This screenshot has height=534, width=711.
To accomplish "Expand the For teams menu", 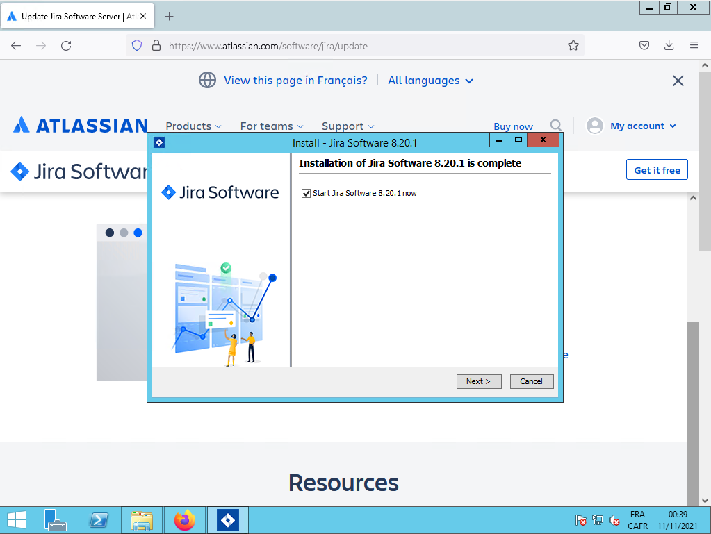I will click(x=272, y=126).
